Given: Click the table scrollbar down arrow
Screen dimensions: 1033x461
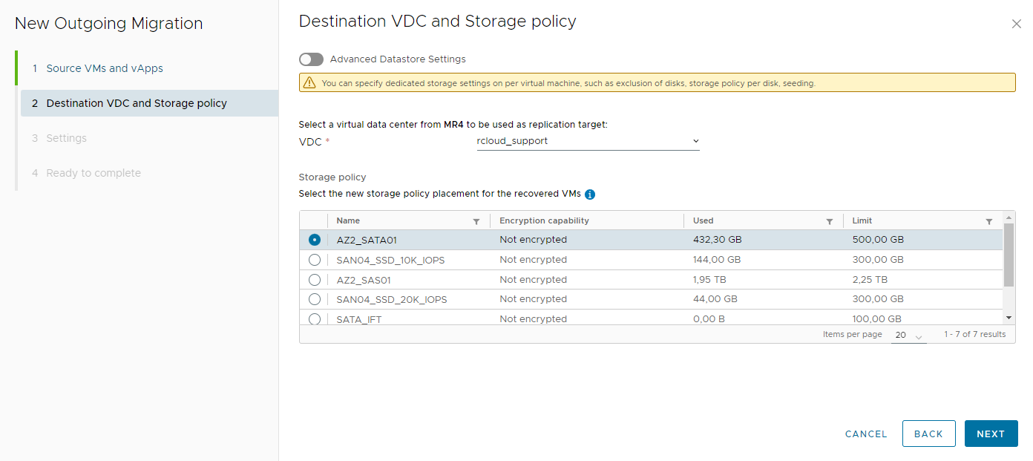Looking at the screenshot, I should (1009, 317).
